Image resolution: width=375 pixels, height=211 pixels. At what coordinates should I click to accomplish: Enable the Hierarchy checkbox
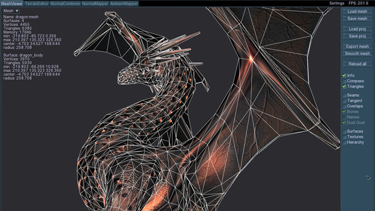[x=344, y=142]
